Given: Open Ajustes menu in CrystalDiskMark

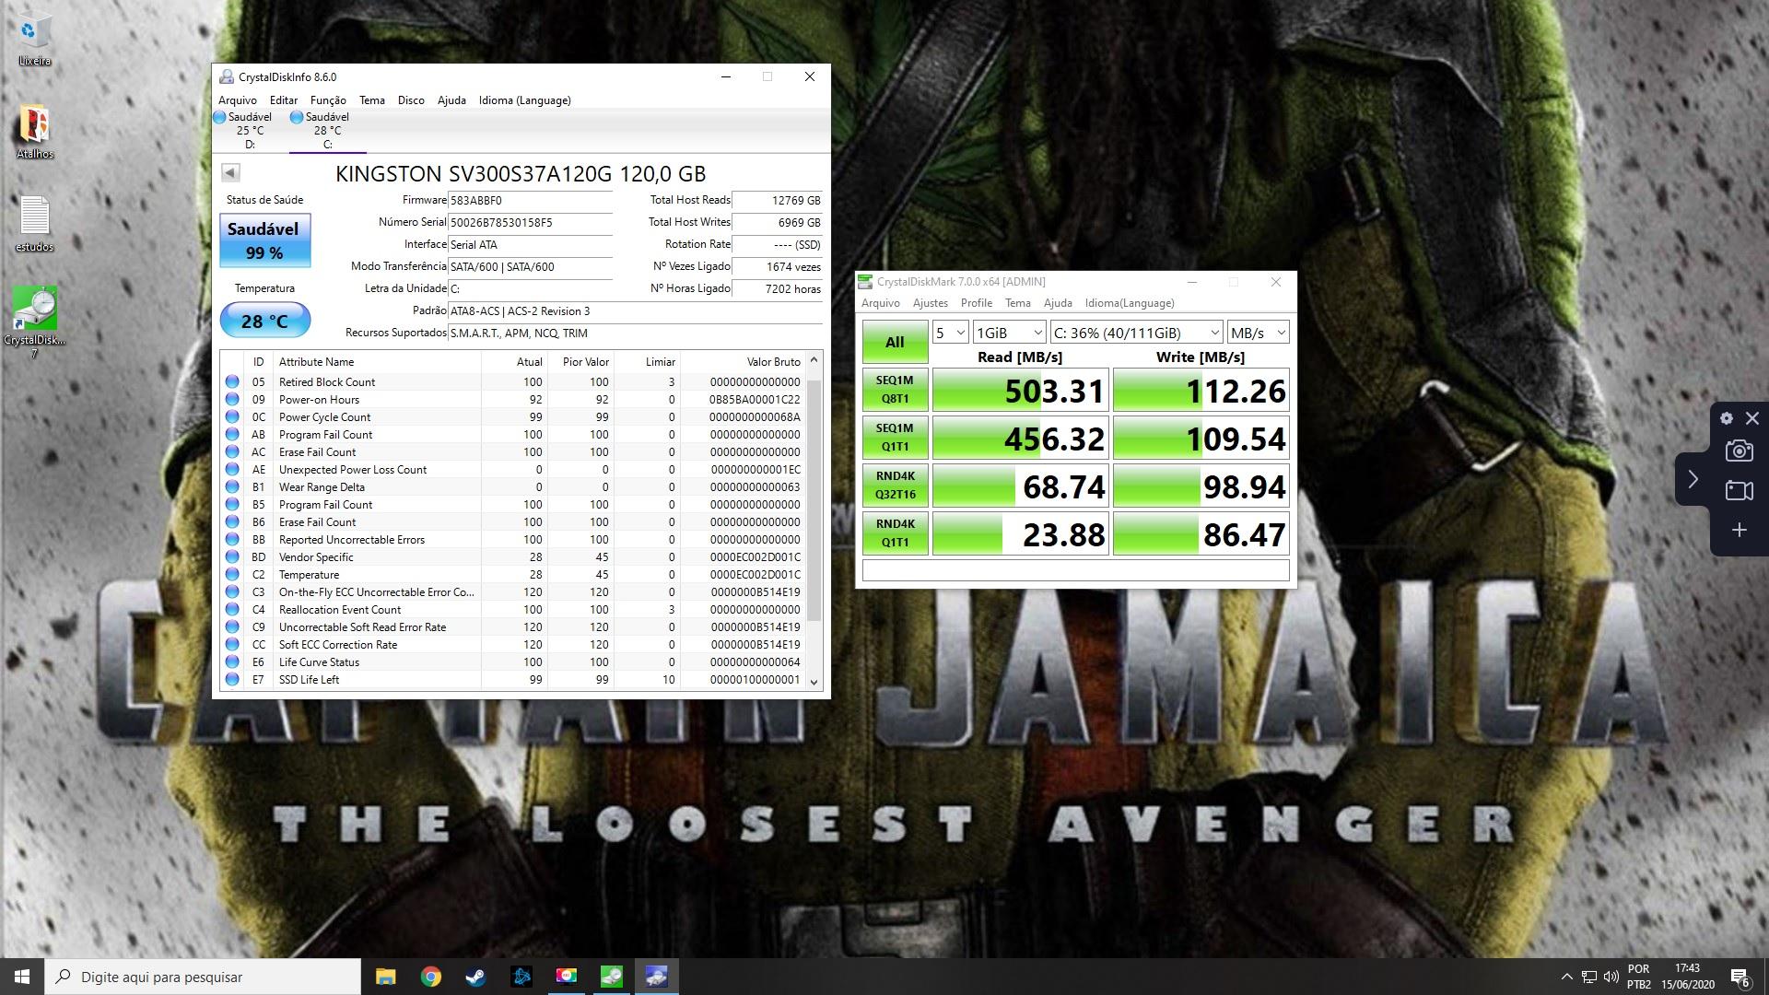Looking at the screenshot, I should tap(931, 303).
